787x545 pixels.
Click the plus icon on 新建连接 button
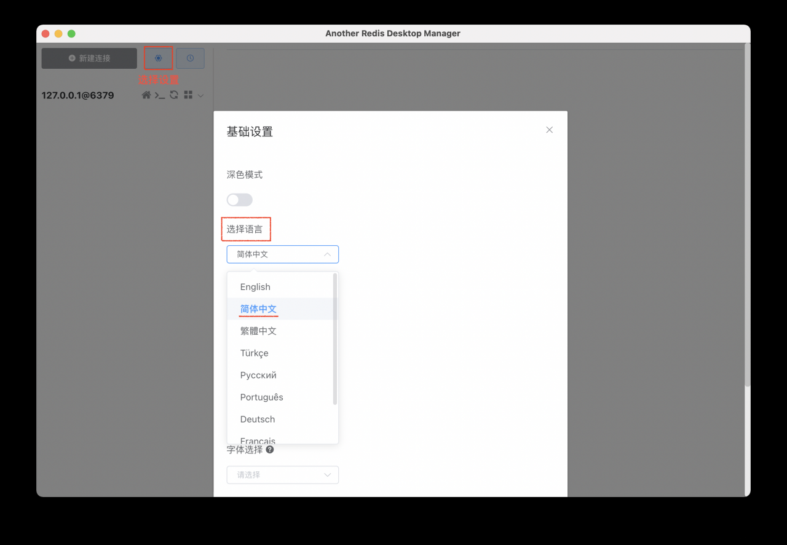tap(73, 58)
